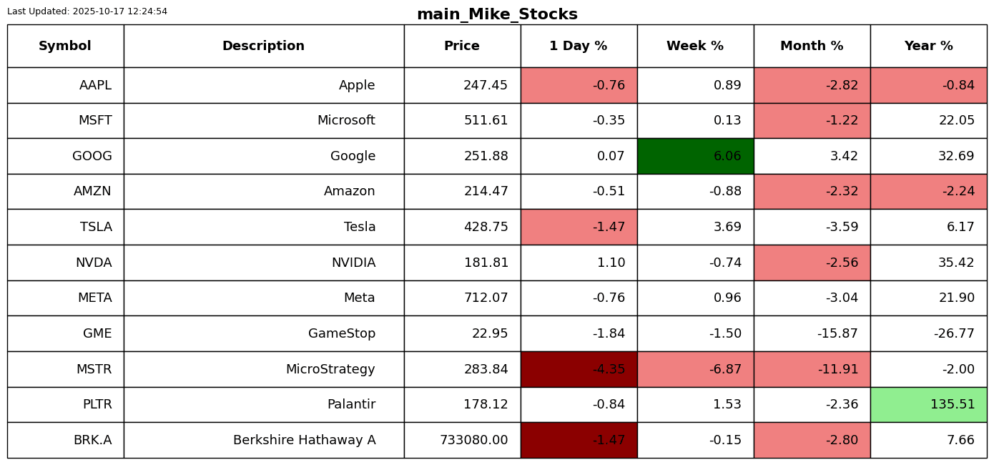Viewport: 994px width, 465px height.
Task: Click the Last Updated timestamp text
Action: coord(87,11)
